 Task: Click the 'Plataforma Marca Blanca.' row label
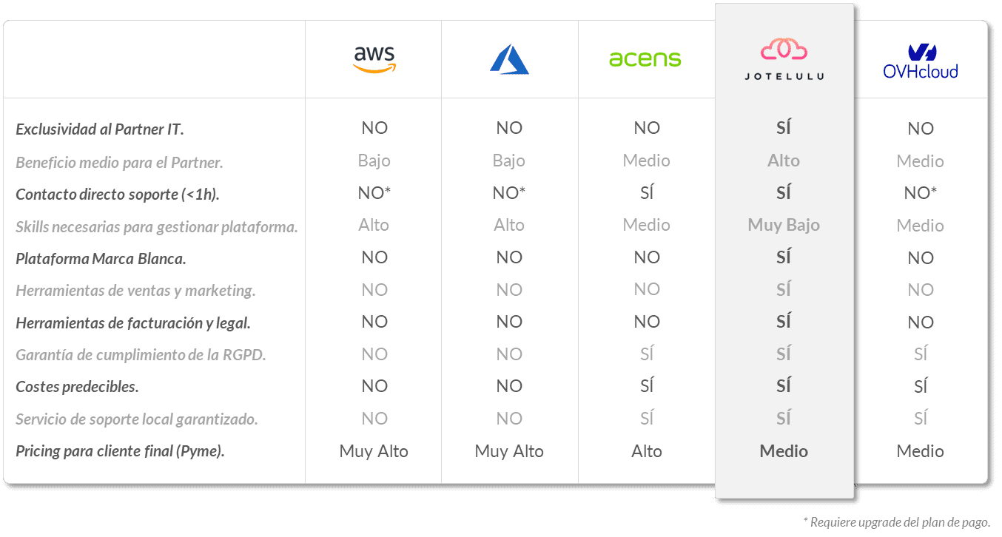(101, 259)
